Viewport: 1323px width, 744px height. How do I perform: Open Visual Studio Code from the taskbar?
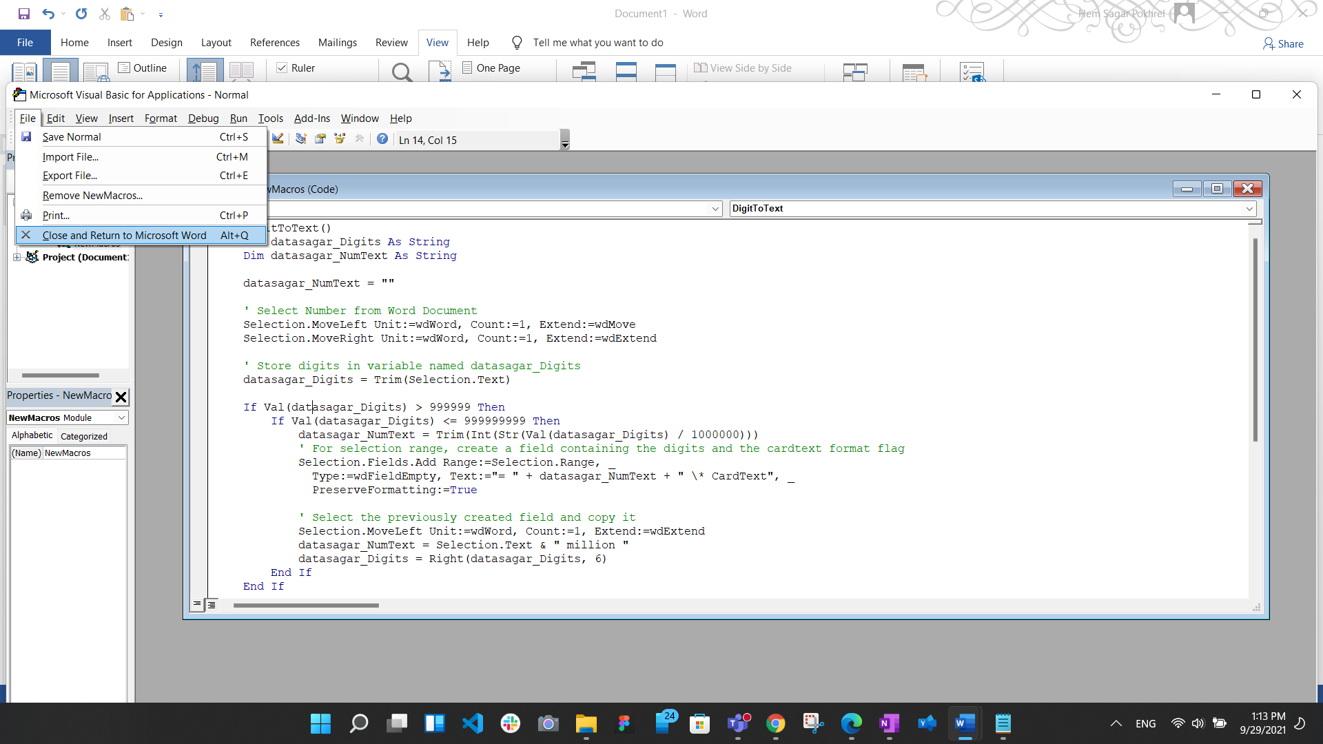click(473, 723)
